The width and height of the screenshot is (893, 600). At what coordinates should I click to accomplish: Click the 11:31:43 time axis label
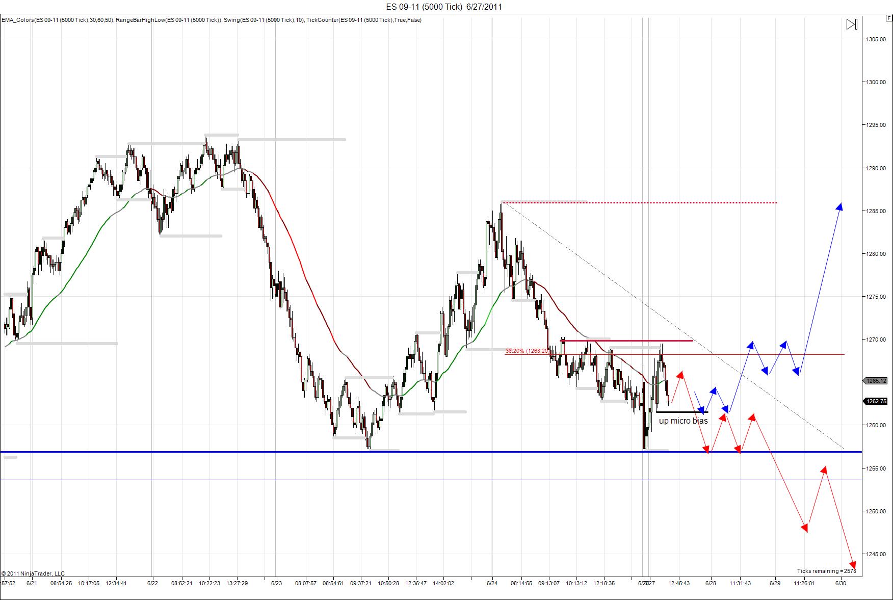pos(740,583)
